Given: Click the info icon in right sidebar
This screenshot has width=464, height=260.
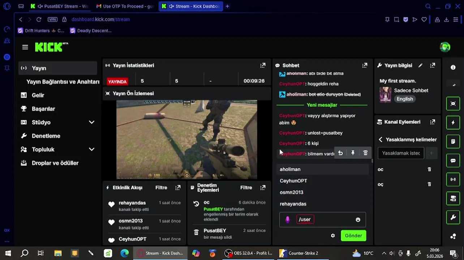Looking at the screenshot, I should 453,68.
